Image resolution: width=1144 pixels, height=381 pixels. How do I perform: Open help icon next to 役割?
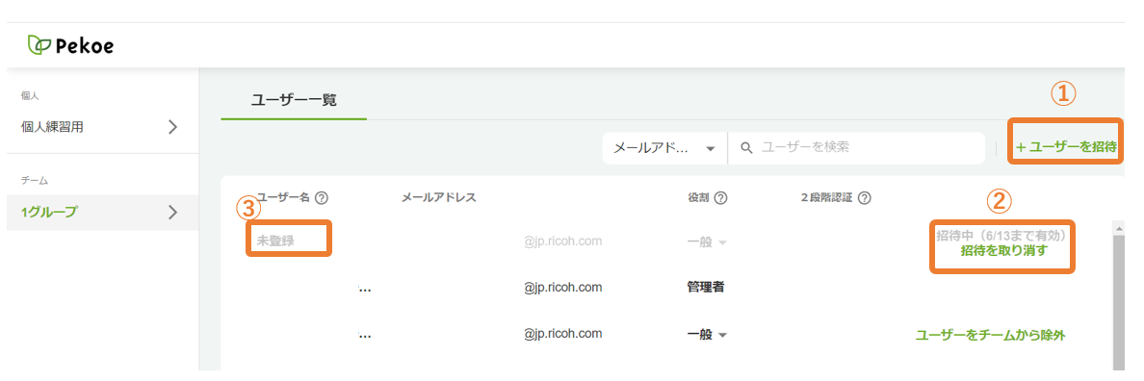pyautogui.click(x=721, y=197)
